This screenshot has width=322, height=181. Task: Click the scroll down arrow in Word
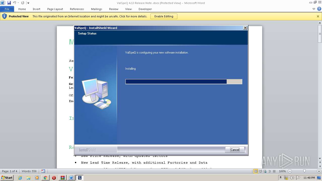coord(320,159)
